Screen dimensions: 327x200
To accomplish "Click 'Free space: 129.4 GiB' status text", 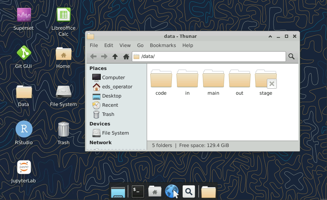I will (x=204, y=145).
